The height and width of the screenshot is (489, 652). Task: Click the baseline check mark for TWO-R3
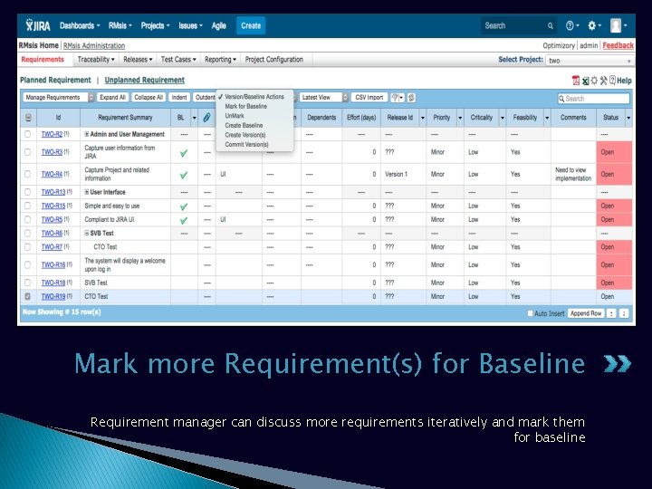[183, 153]
